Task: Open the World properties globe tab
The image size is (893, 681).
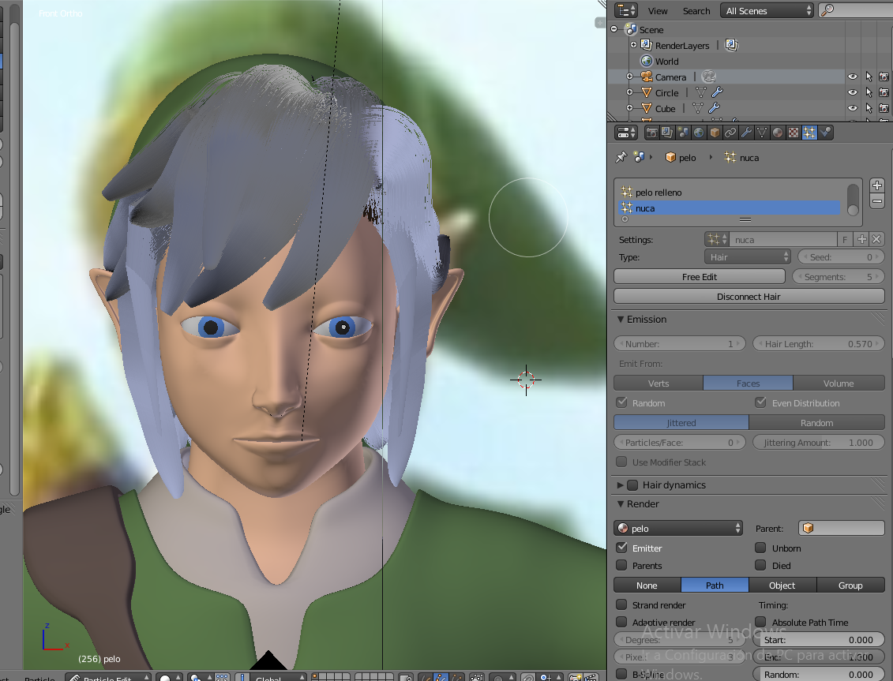Action: [x=699, y=133]
